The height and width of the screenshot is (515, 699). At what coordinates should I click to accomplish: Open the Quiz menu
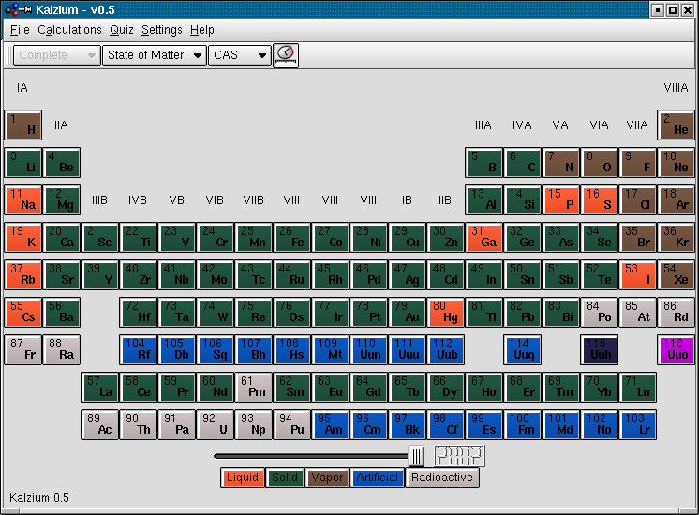121,30
